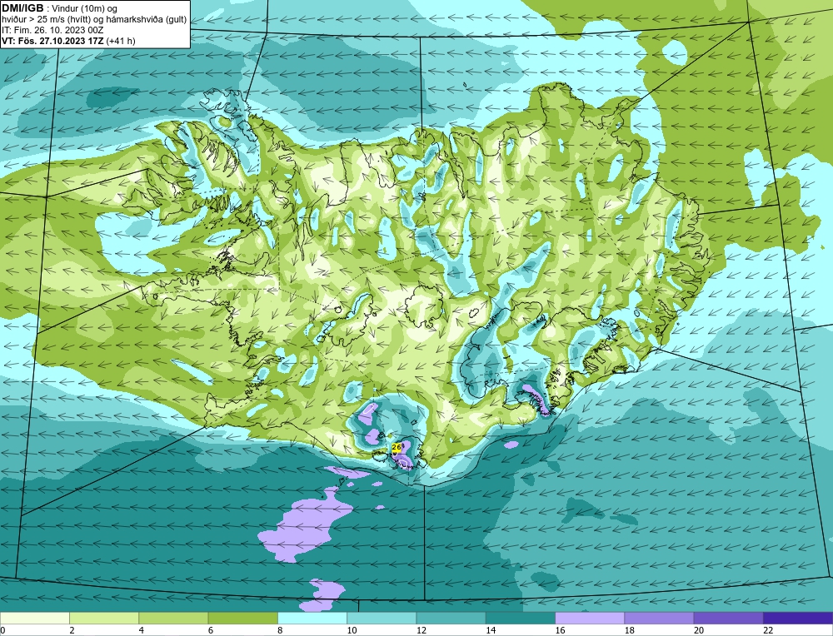Click the "IT: Fim. 26. 10. 2023 00Z" line

click(52, 30)
